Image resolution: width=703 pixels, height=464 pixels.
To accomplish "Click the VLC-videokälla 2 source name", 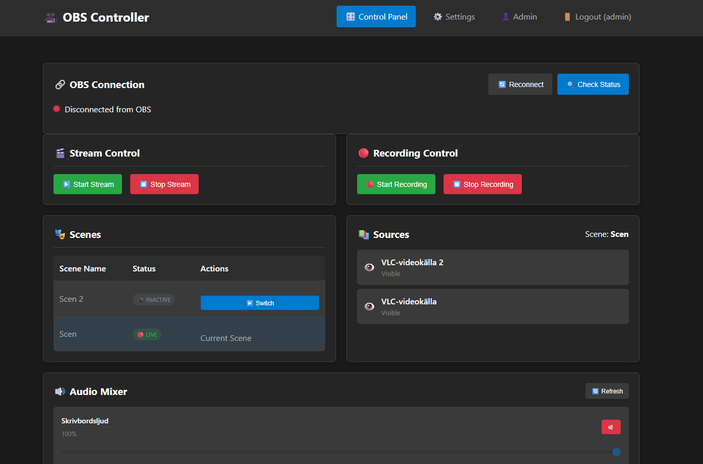I will pyautogui.click(x=412, y=263).
